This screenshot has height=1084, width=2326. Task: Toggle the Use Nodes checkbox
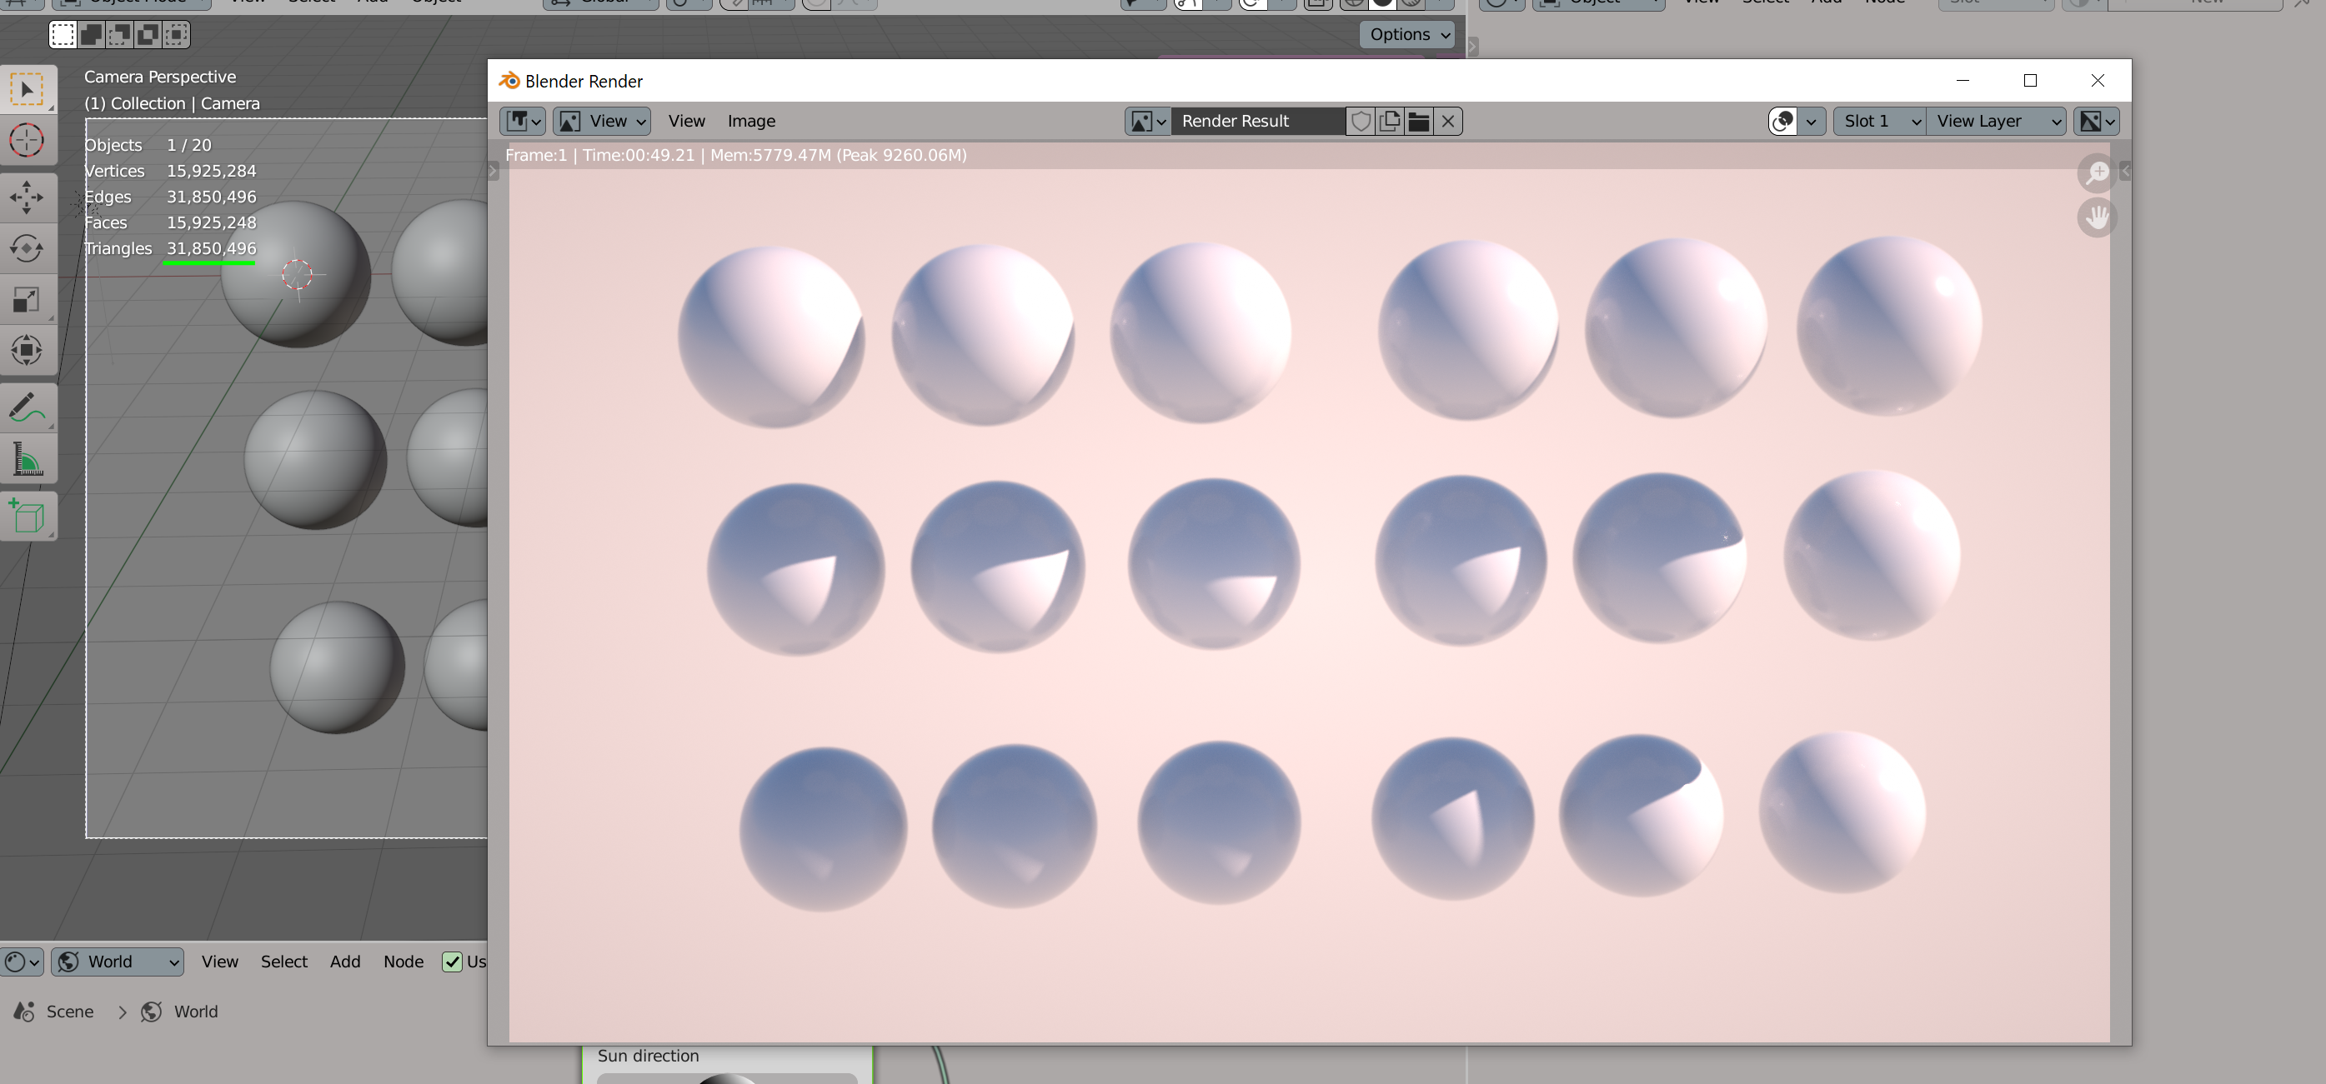453,962
